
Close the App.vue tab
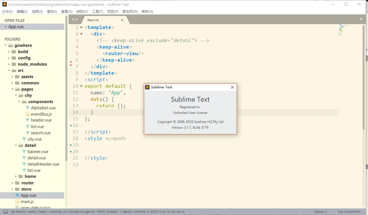pyautogui.click(x=122, y=20)
